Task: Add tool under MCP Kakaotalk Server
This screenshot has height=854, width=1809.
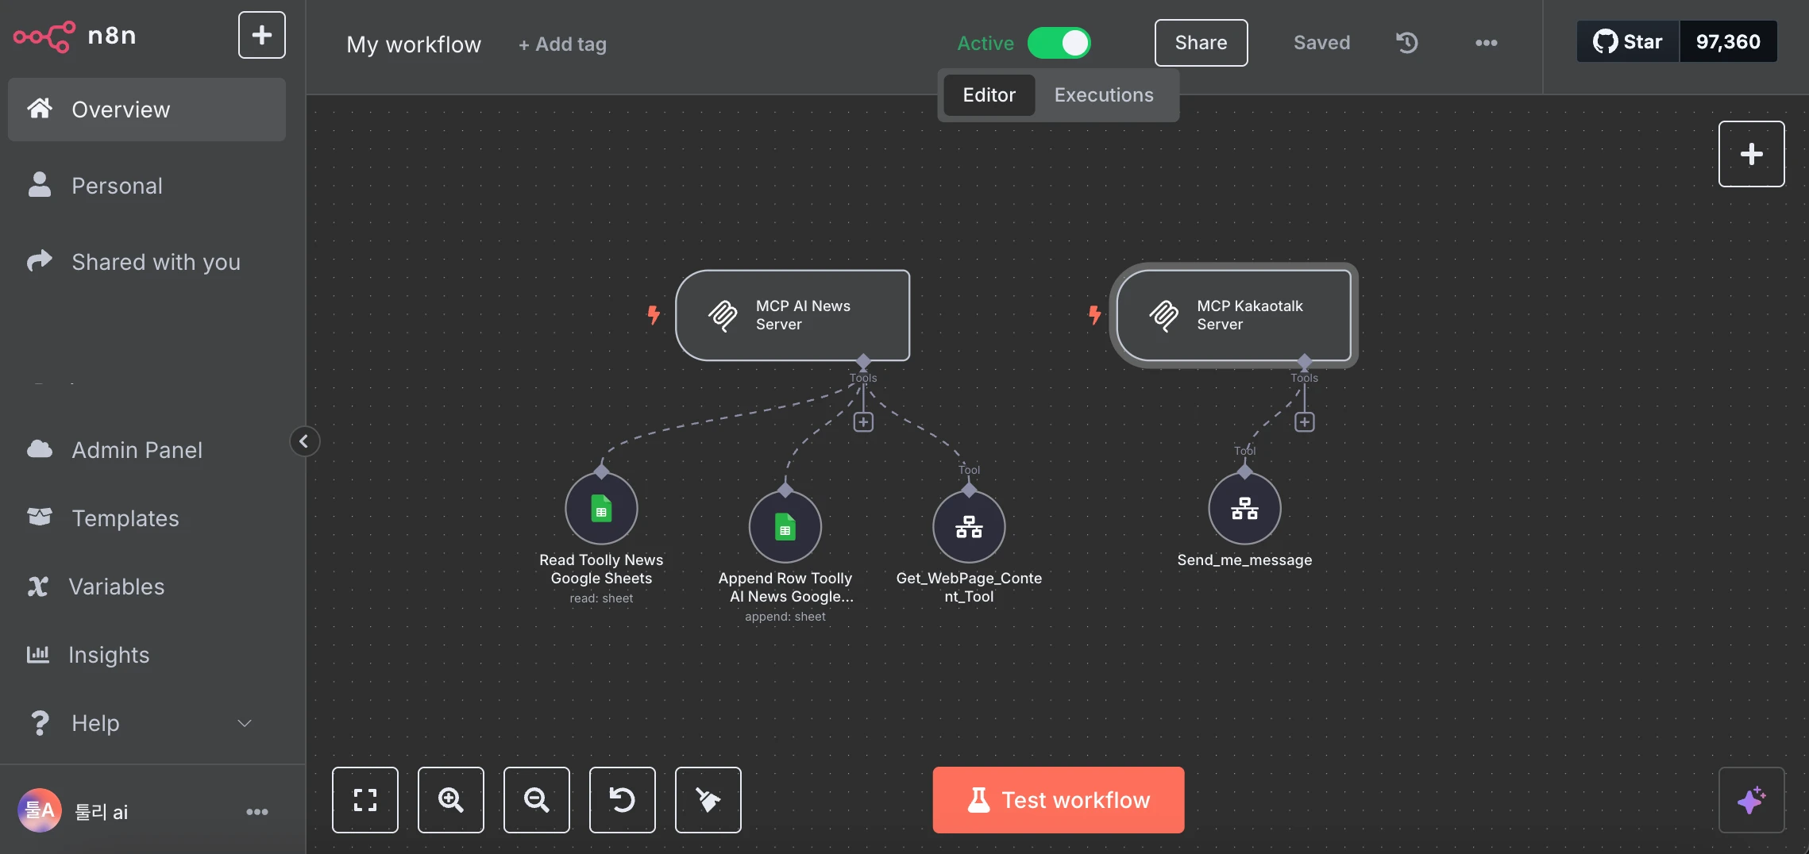Action: click(1304, 422)
